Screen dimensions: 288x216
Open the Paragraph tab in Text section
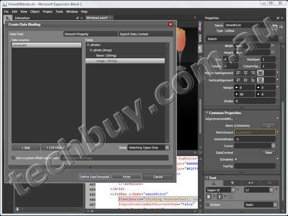click(x=232, y=183)
